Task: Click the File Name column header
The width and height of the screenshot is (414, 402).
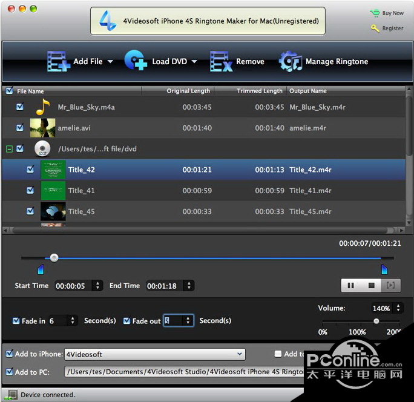Action: (30, 91)
